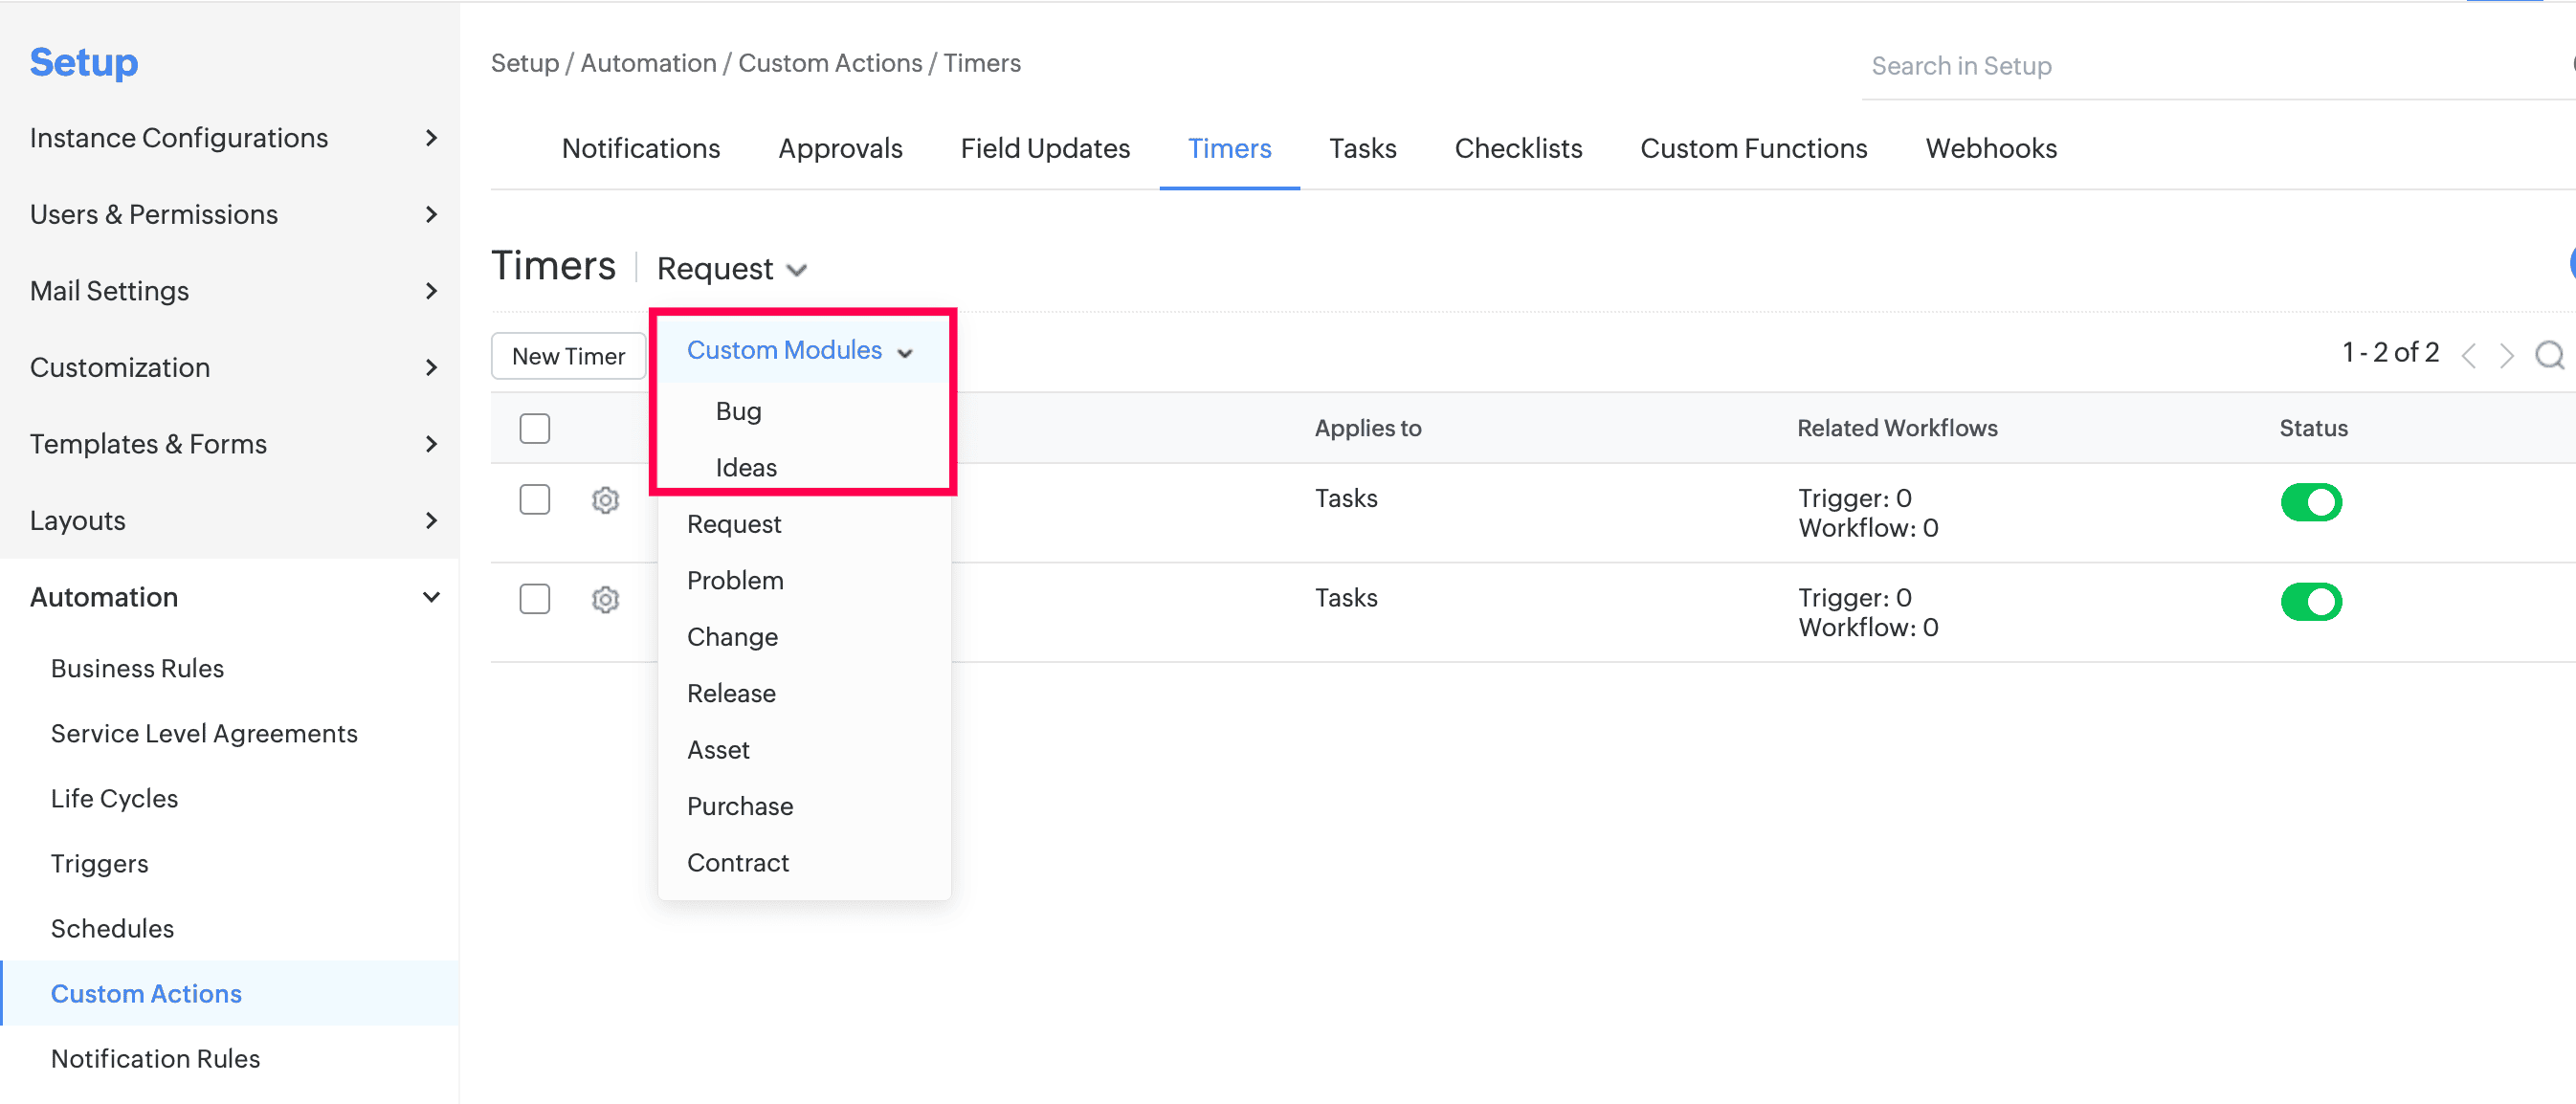The height and width of the screenshot is (1104, 2576).
Task: Click gear icon in second timer row
Action: click(x=605, y=599)
